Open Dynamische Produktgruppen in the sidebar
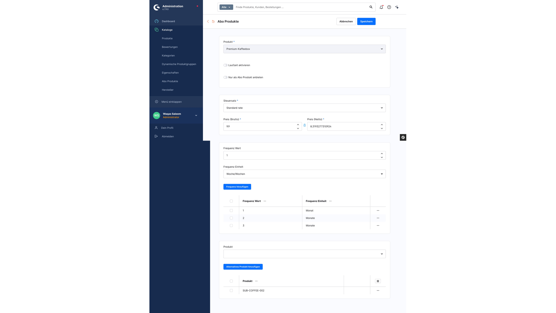556x313 pixels. coord(179,64)
